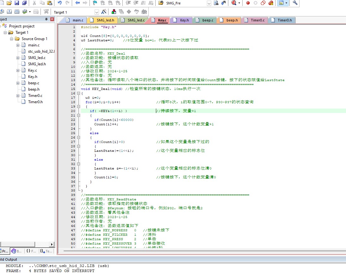Click the Find document icon
The height and width of the screenshot is (273, 346).
pos(216,3)
